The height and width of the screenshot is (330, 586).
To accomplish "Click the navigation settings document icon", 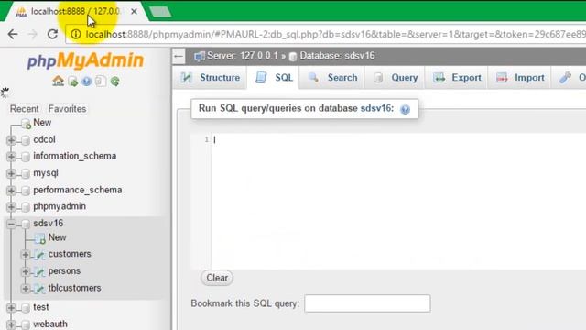I will click(101, 82).
